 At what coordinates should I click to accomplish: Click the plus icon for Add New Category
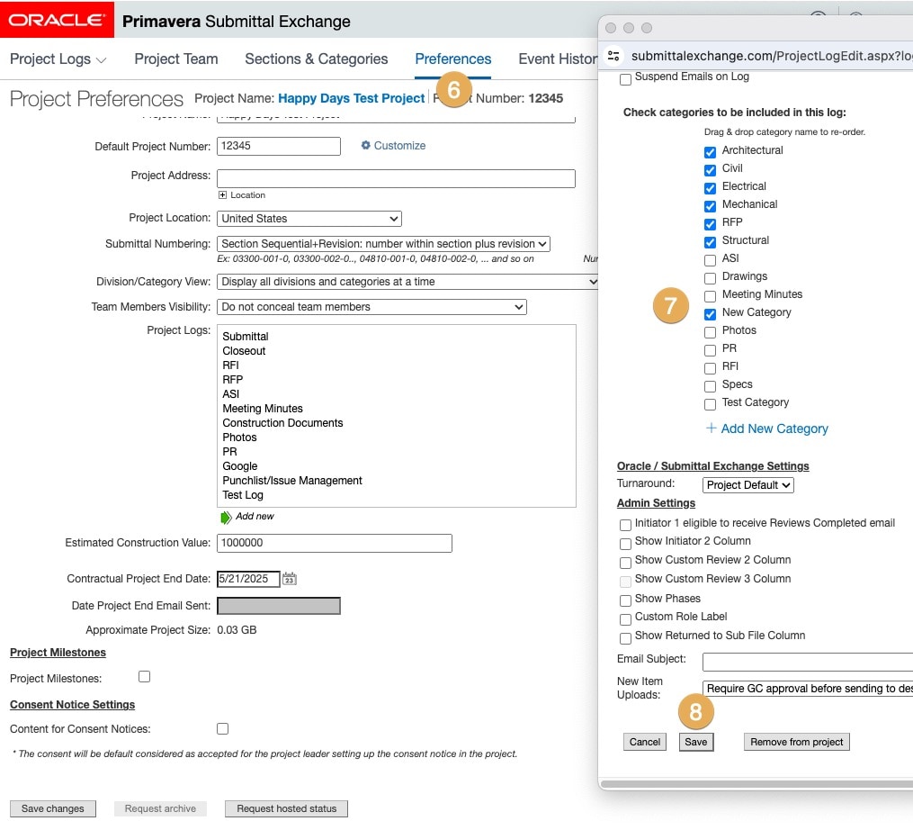pyautogui.click(x=711, y=429)
